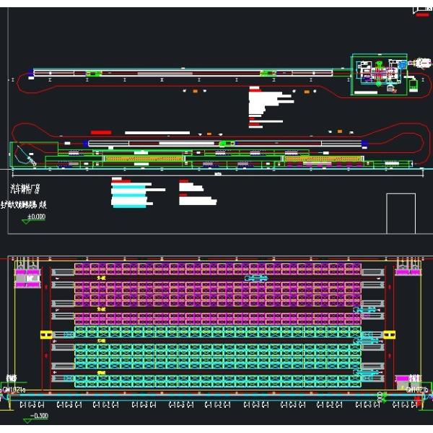Select the yellow block right of the racks
Screen dimensions: 433x433
[x=390, y=335]
